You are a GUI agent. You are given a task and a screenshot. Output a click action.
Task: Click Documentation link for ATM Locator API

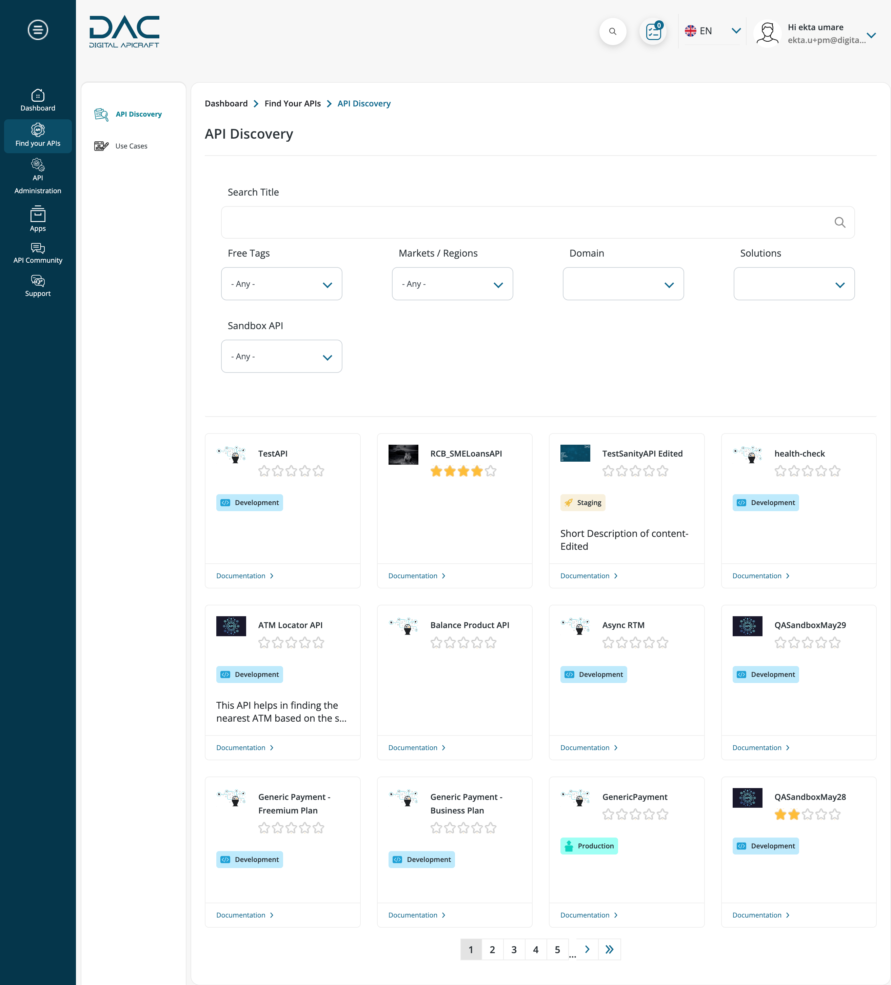(x=245, y=746)
